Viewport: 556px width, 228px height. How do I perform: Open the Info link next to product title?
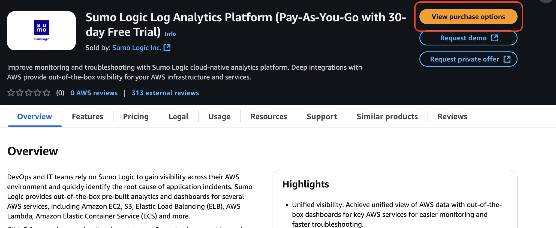(170, 34)
